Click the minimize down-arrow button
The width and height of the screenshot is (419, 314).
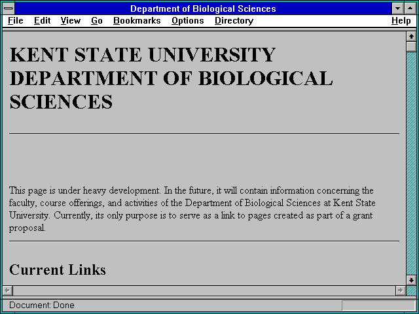click(x=398, y=9)
